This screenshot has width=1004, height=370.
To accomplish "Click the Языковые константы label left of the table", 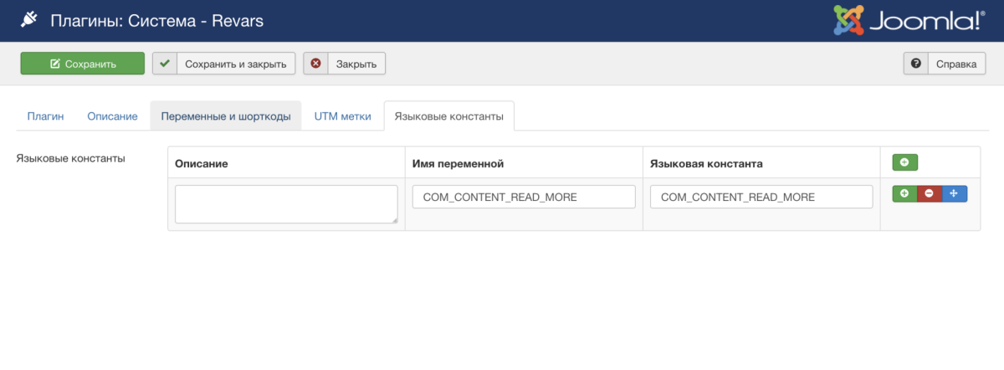I will click(x=70, y=158).
